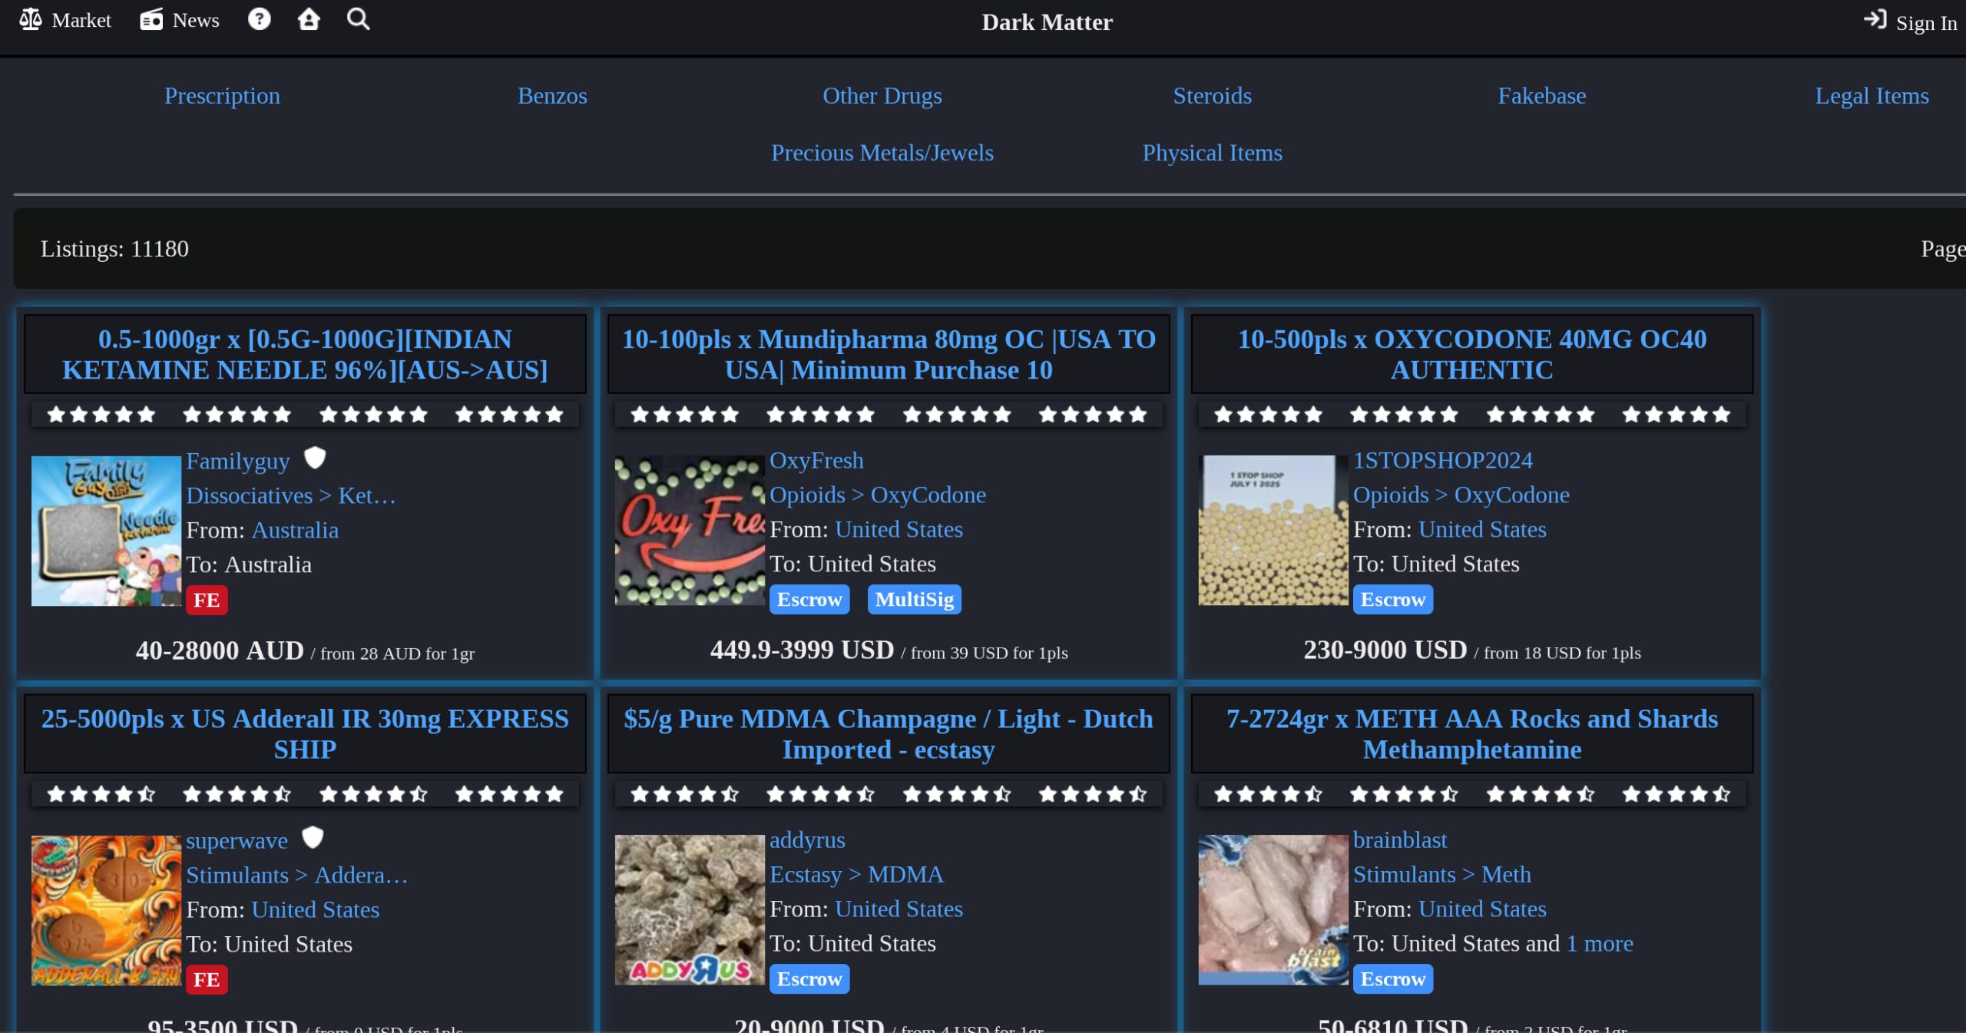Click the Ecstasy > MDMA category link

point(856,874)
